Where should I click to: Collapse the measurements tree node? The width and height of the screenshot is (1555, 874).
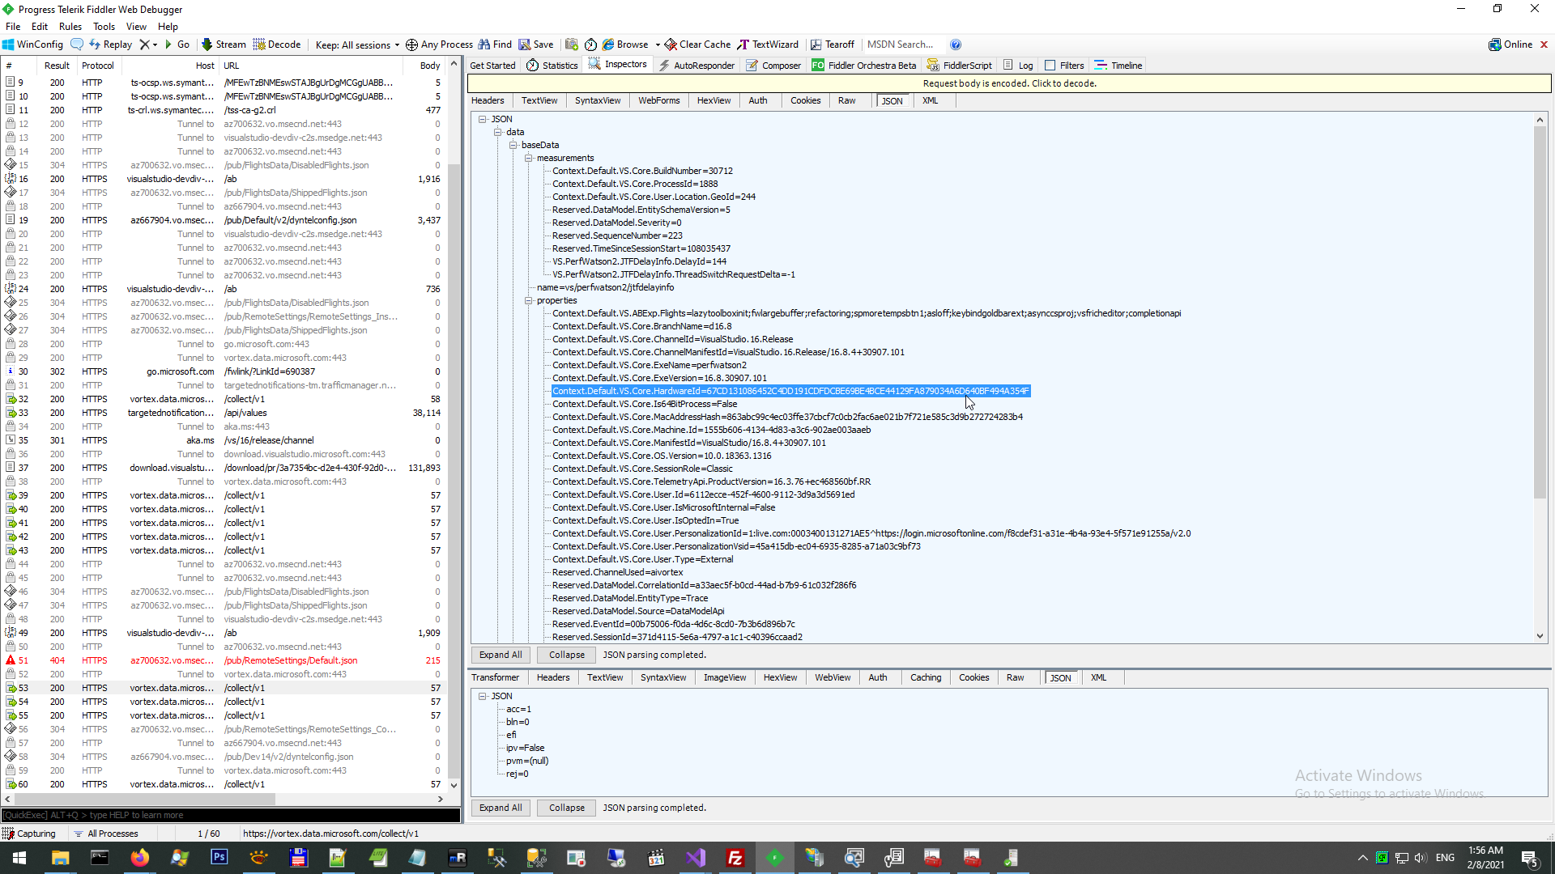point(528,158)
